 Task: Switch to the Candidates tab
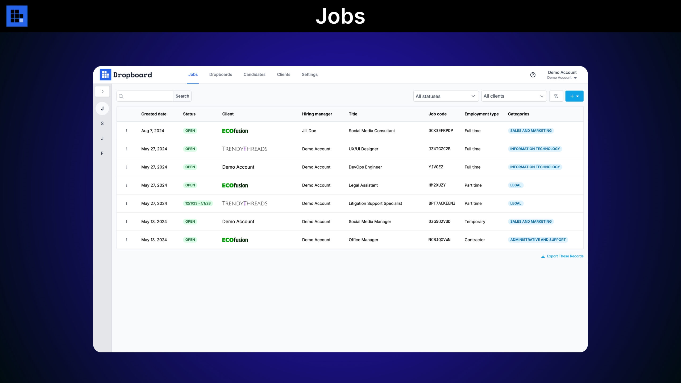(x=254, y=74)
